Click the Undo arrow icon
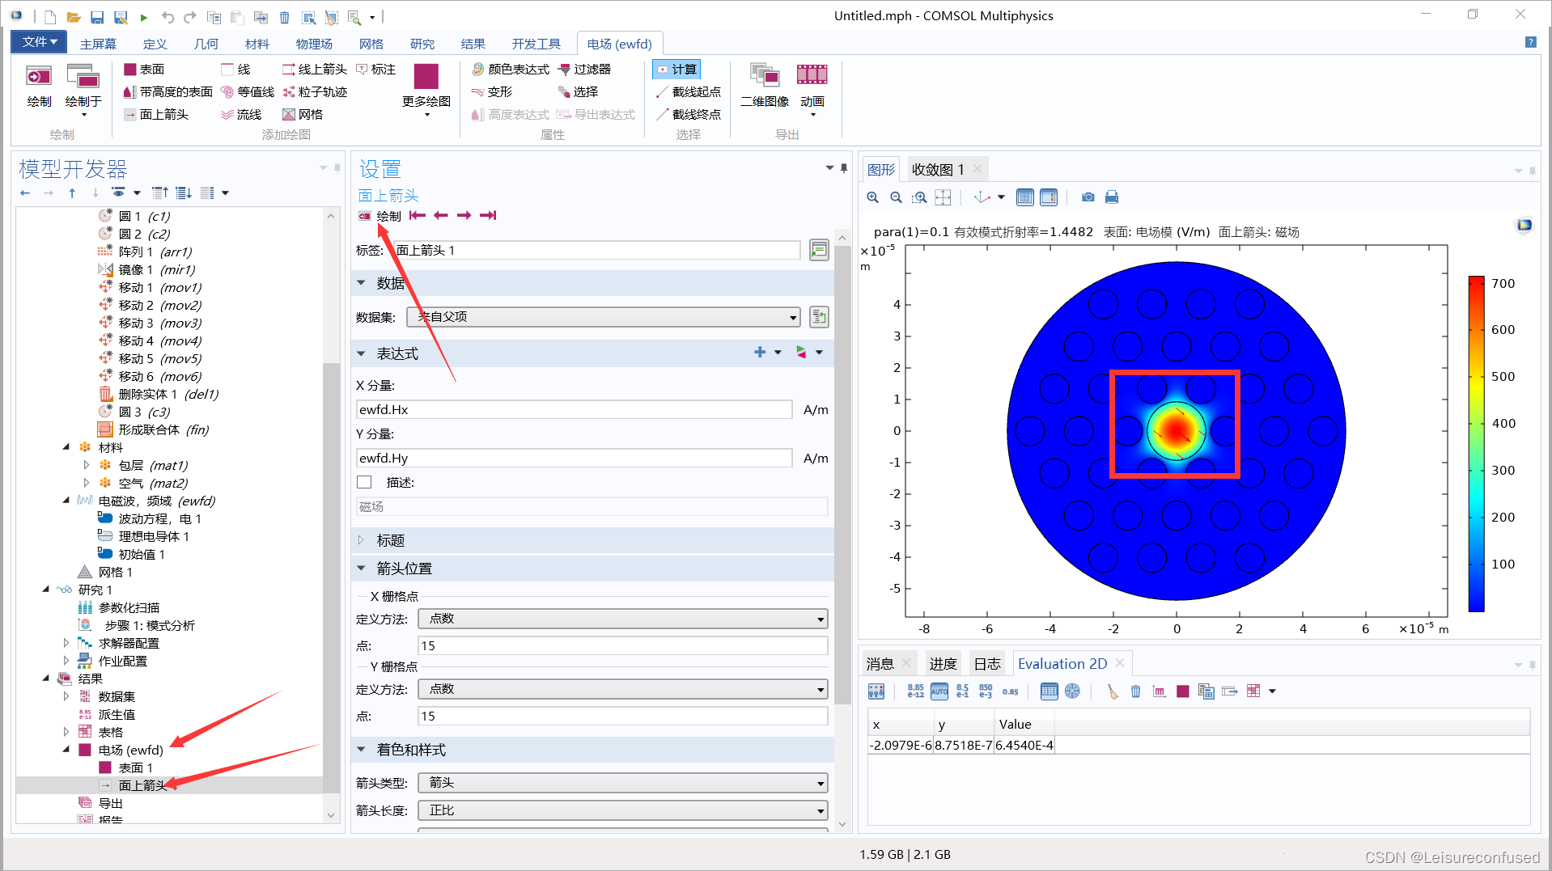1552x871 pixels. [x=167, y=17]
